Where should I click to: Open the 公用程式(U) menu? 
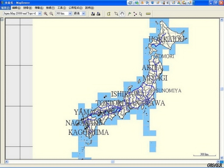76,8
